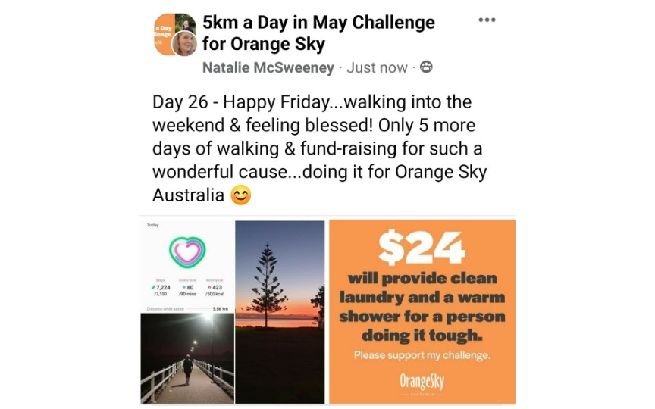Tap the heart-shaped activity ring

[187, 252]
